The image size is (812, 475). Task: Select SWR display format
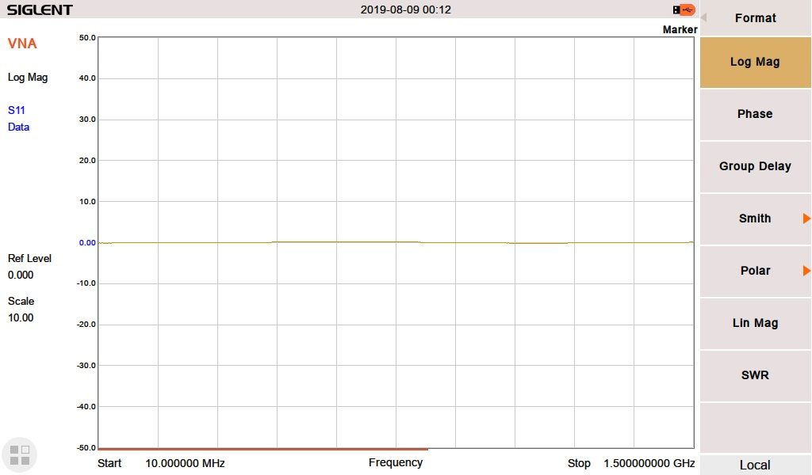(x=755, y=375)
